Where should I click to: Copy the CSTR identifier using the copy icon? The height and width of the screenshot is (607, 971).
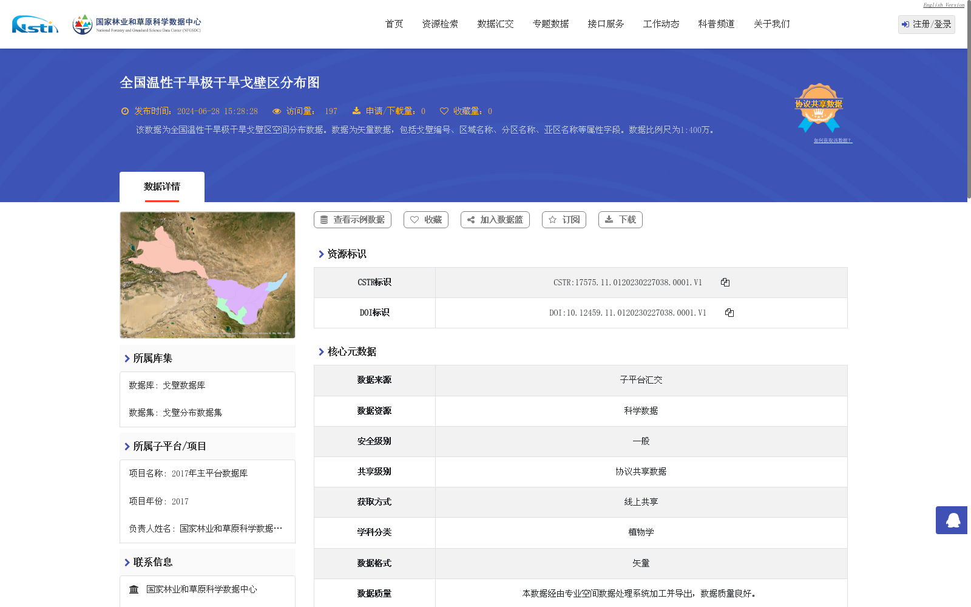coord(725,282)
